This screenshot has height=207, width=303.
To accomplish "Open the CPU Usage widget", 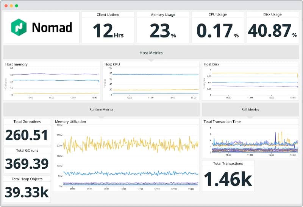I will point(217,15).
